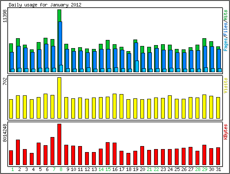Select the yellow Visits bar for day 8
Screen dimensions: 230x174
(59, 98)
